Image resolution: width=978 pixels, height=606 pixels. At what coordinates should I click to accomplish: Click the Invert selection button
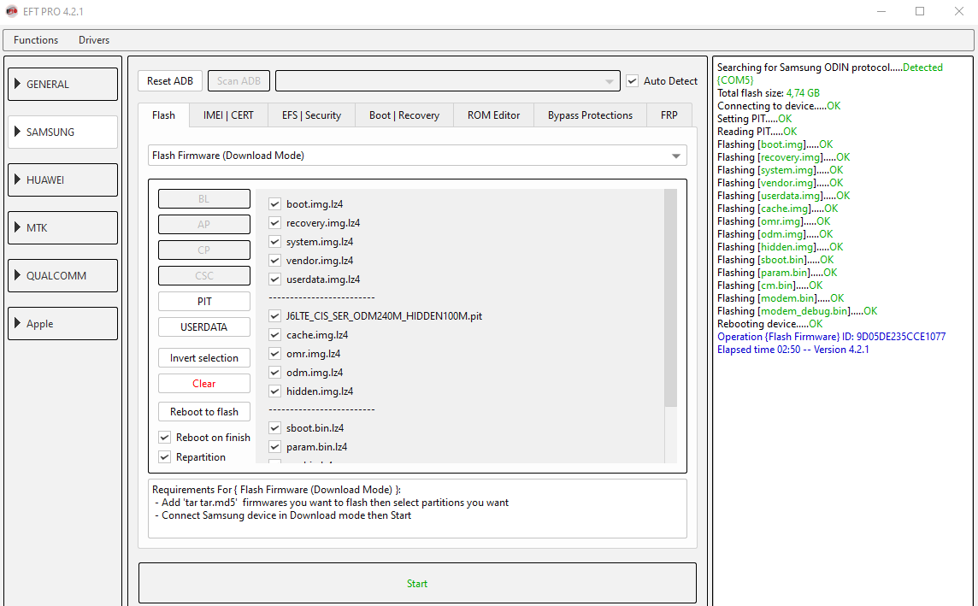(204, 358)
